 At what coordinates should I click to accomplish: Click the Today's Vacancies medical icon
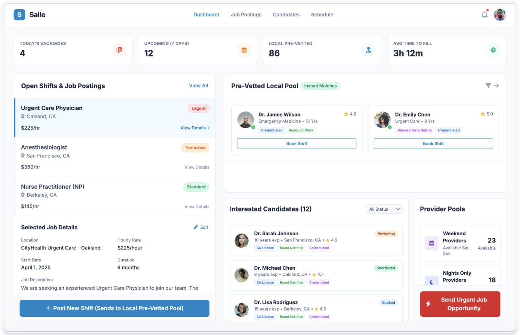(x=119, y=50)
